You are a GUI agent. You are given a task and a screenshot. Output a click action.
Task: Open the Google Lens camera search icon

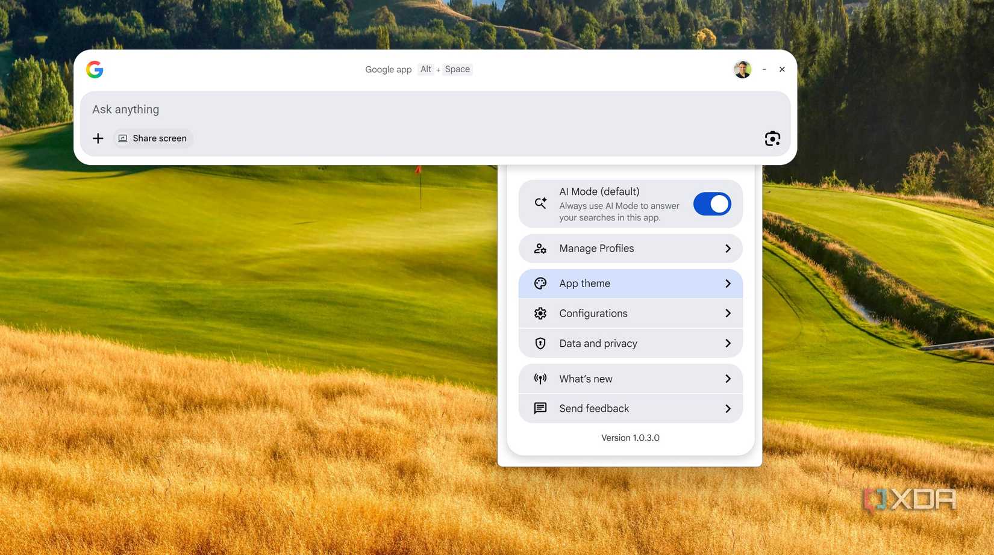(x=772, y=138)
